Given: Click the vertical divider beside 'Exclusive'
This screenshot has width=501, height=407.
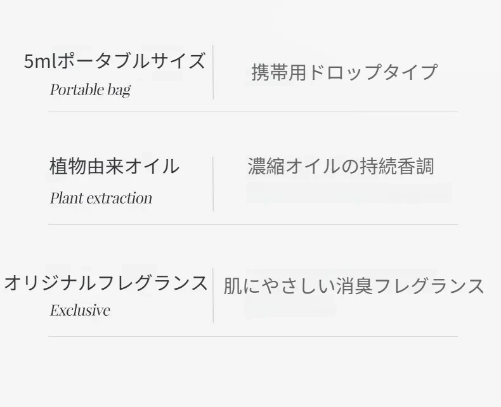Looking at the screenshot, I should coord(213,295).
